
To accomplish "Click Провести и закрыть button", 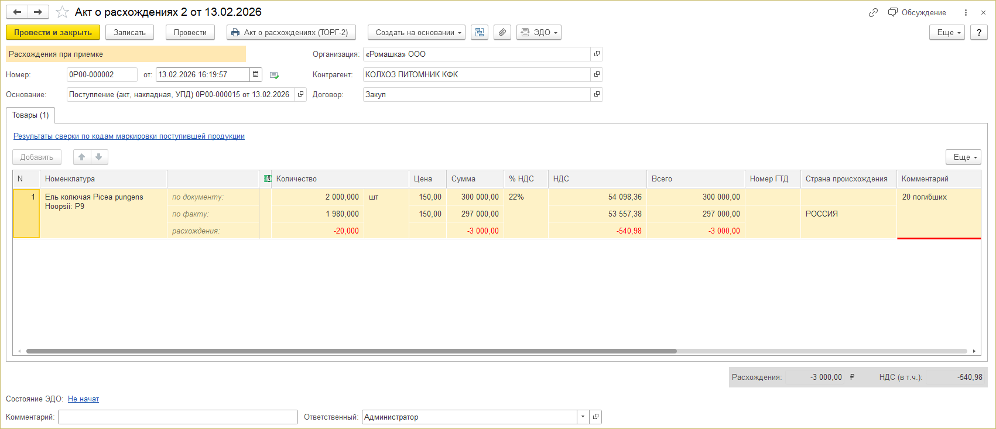I will [x=53, y=33].
